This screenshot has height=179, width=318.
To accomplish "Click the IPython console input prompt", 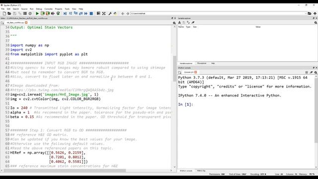I will coord(185,104).
